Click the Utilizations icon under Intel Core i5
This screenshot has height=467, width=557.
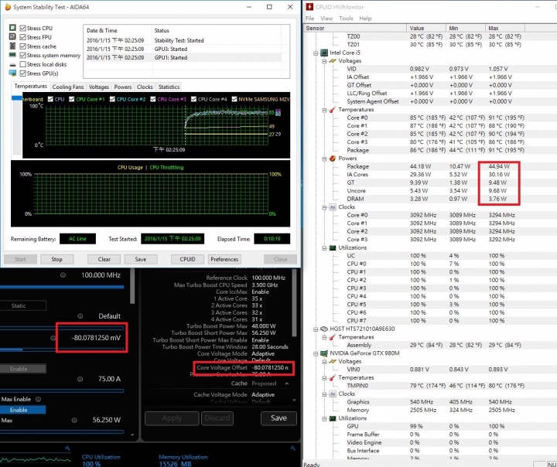pos(333,247)
